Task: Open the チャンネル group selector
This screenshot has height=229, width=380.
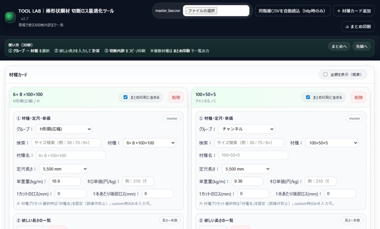Action: pos(246,129)
